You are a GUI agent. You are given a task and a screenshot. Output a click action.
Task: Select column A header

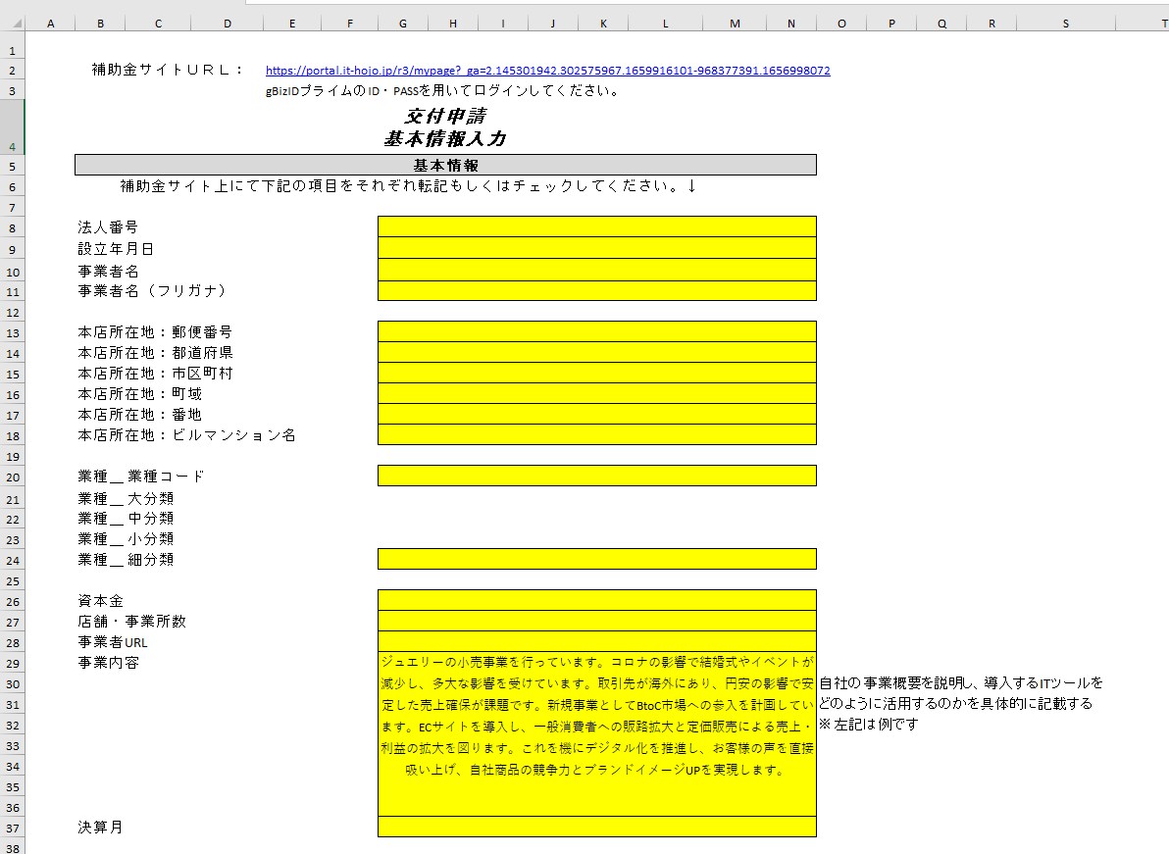(51, 24)
